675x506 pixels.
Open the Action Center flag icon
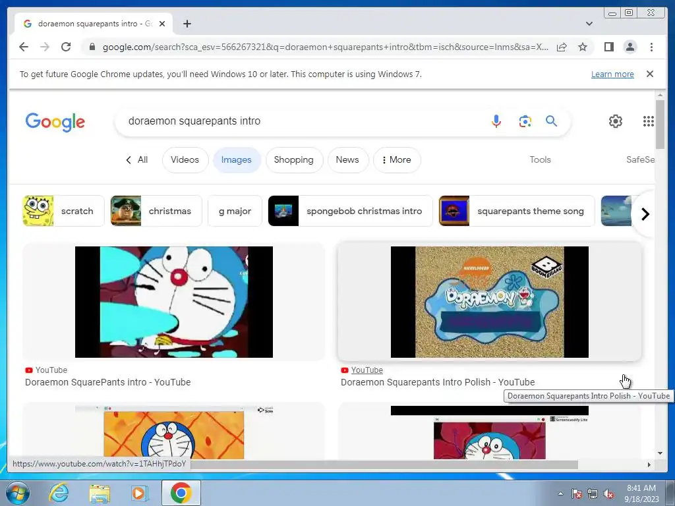pyautogui.click(x=576, y=493)
